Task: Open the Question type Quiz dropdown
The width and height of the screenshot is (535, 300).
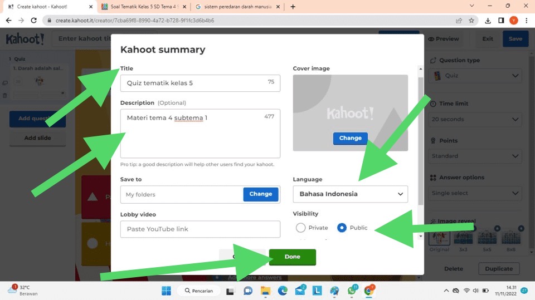Action: point(475,76)
